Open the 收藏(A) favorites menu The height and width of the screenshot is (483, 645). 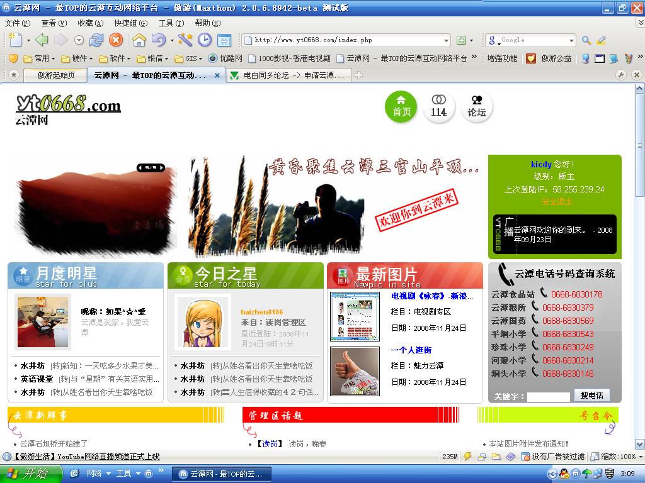coord(90,23)
